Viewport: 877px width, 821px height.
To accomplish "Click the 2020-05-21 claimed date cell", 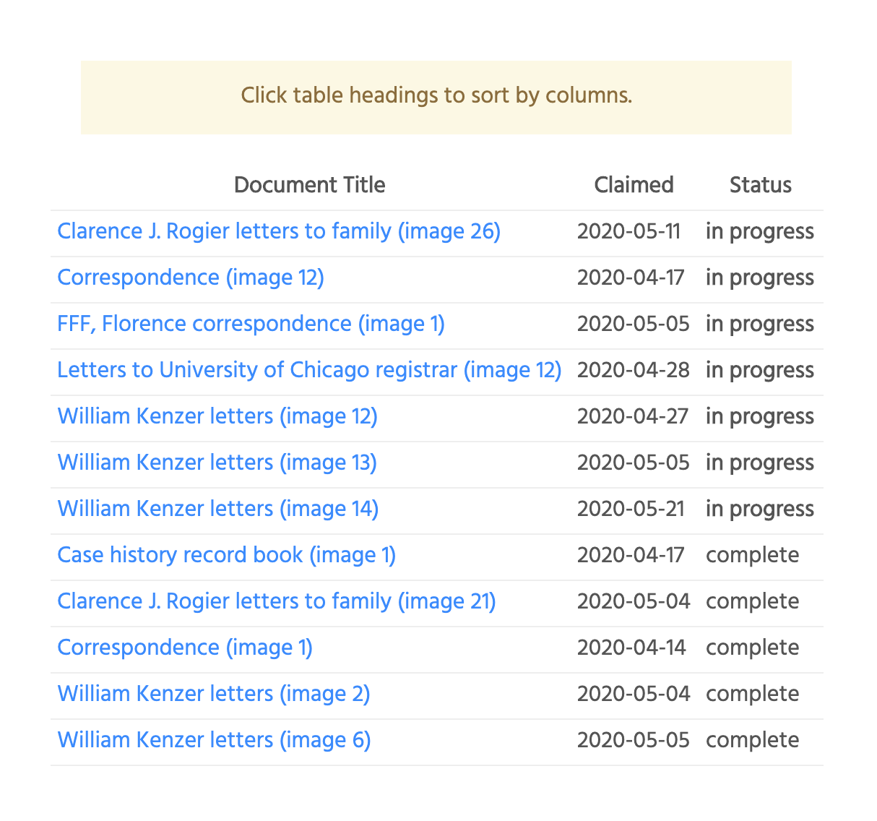I will (630, 509).
